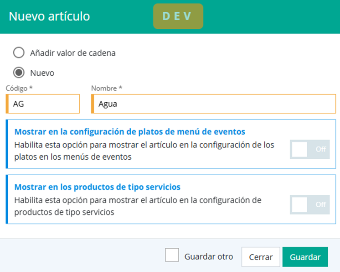The height and width of the screenshot is (272, 340).
Task: Click the 'Añadir valor de cadena' label text
Action: click(x=73, y=53)
